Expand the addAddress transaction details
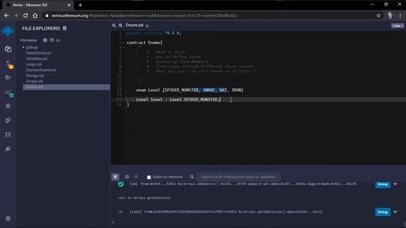The image size is (406, 228). click(x=395, y=184)
